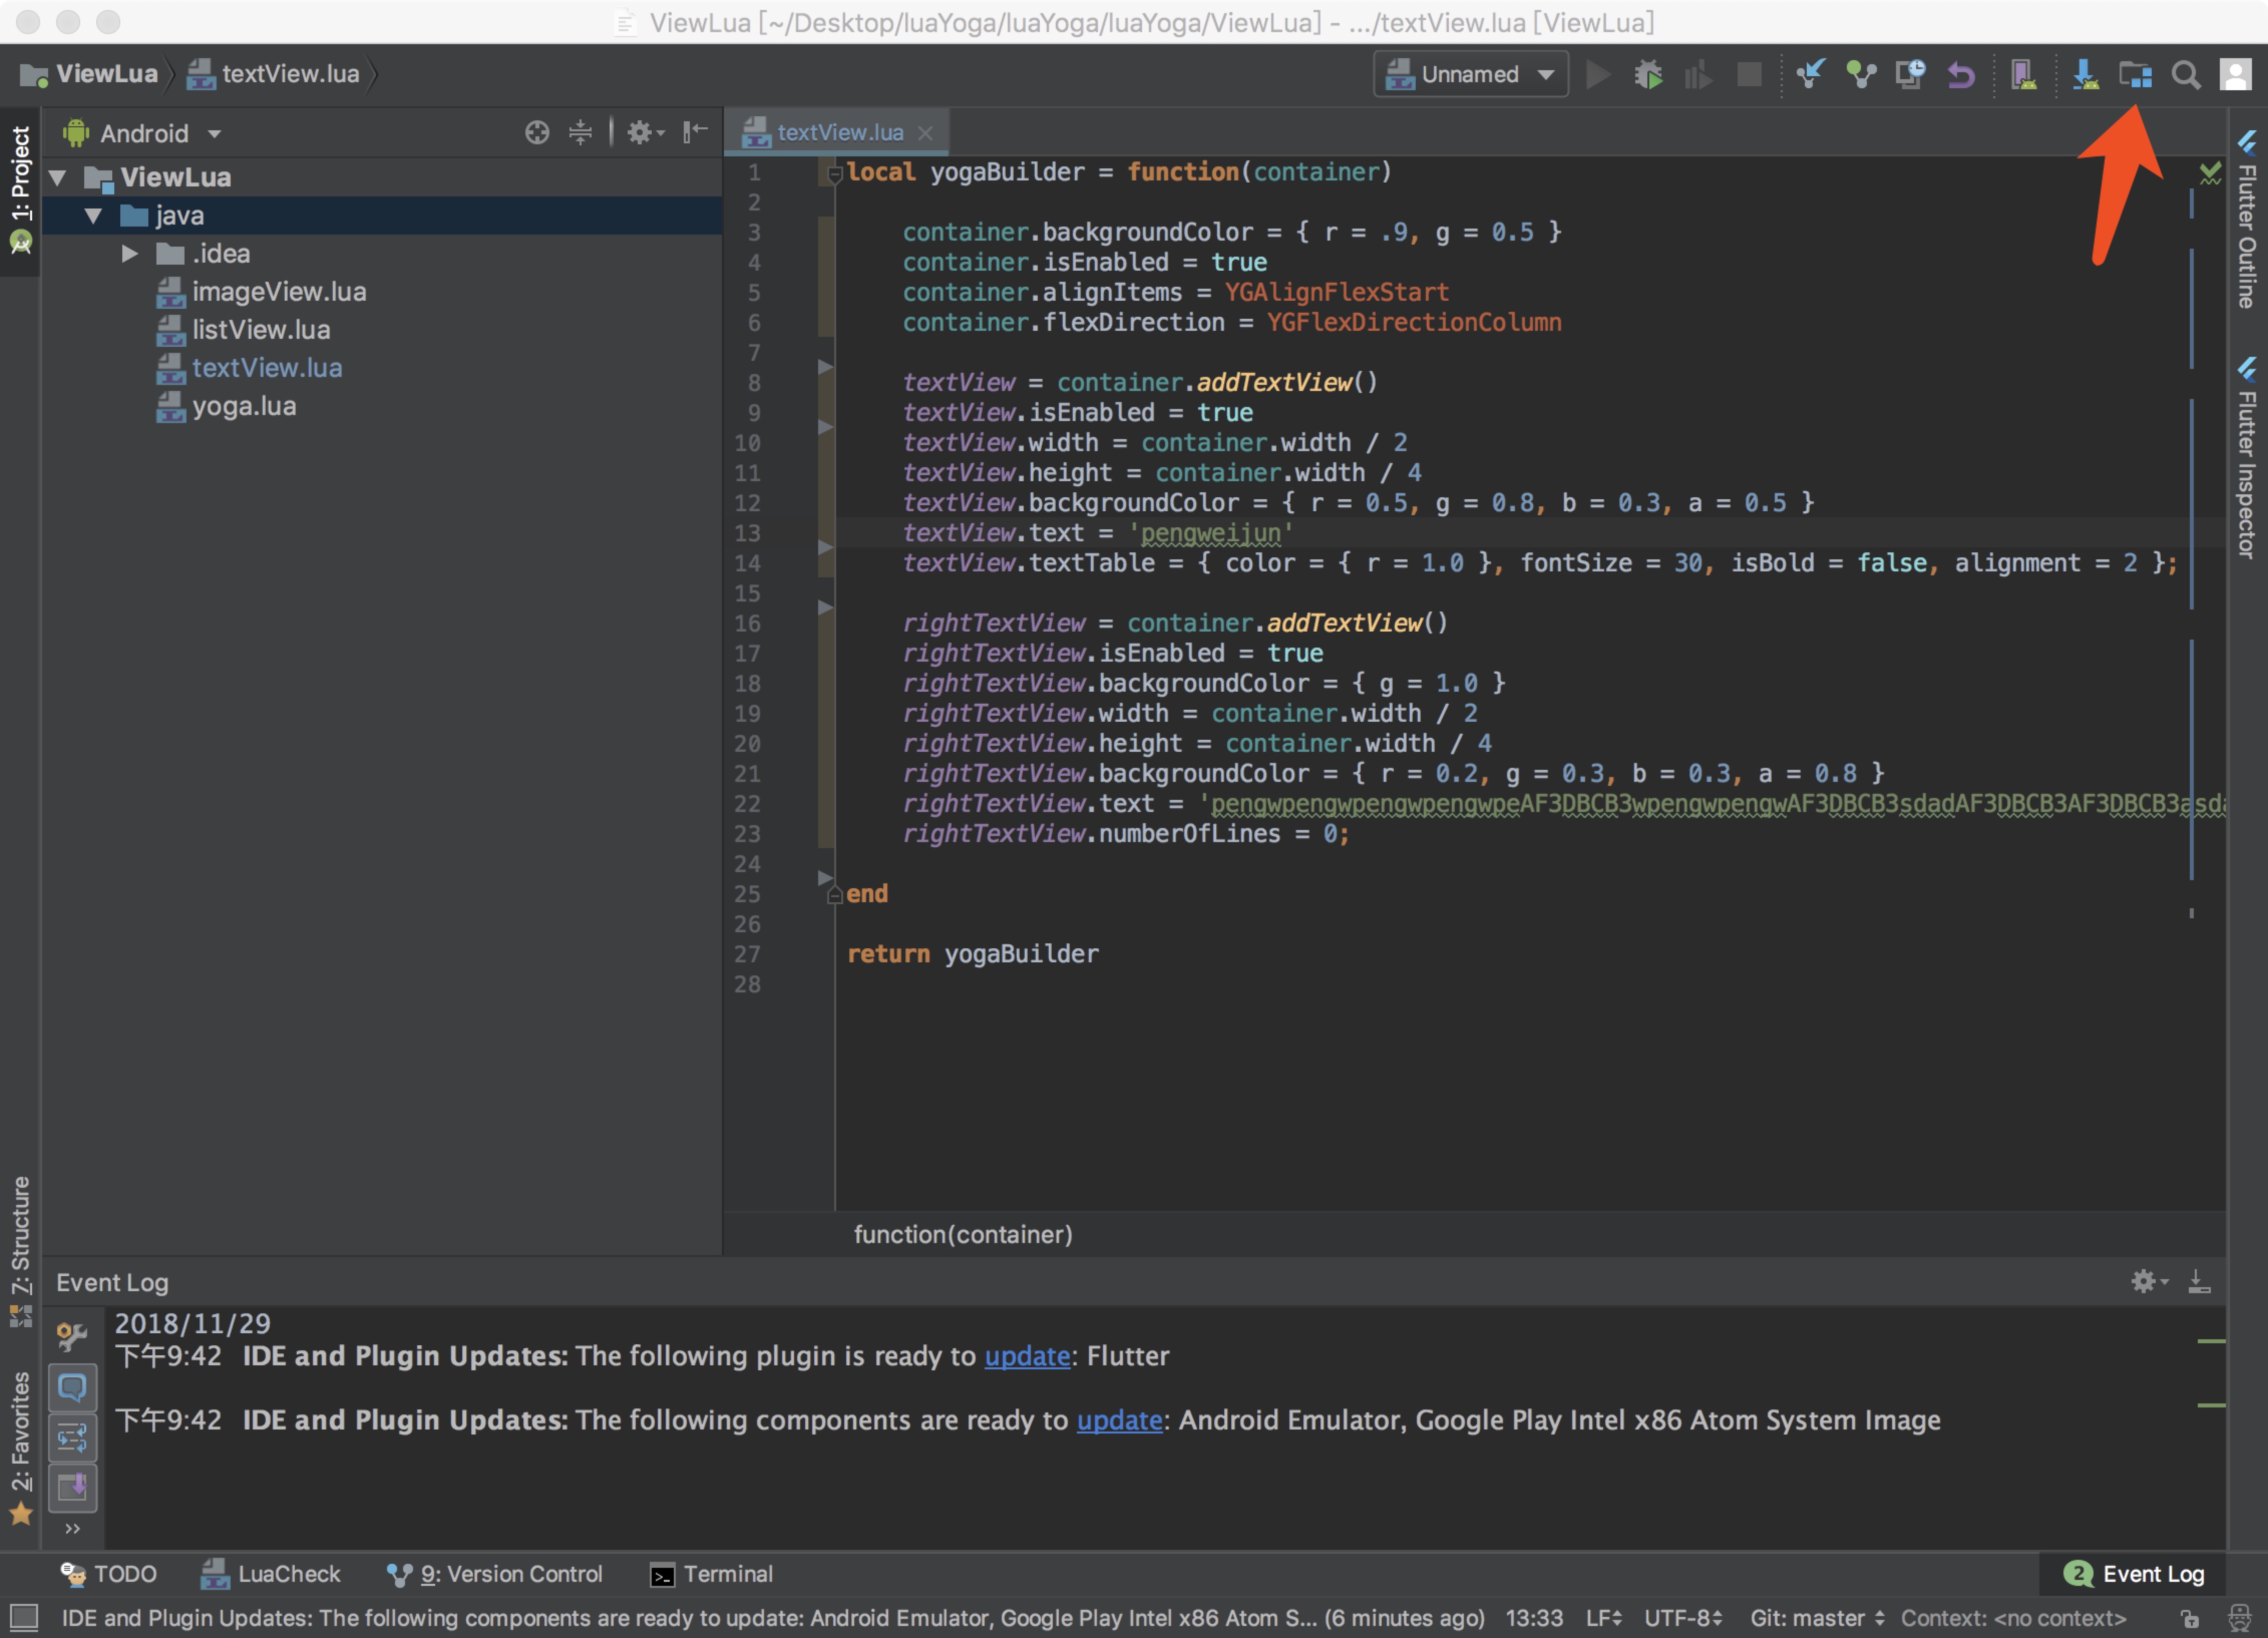The height and width of the screenshot is (1638, 2268).
Task: Toggle read-only lock icon in status bar
Action: (2190, 1618)
